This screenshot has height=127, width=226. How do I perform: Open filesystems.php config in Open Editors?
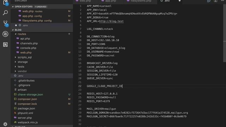click(42, 20)
